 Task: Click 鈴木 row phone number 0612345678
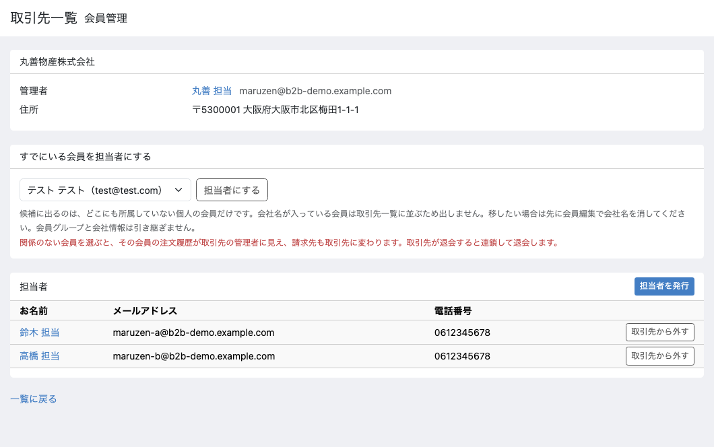pyautogui.click(x=462, y=333)
